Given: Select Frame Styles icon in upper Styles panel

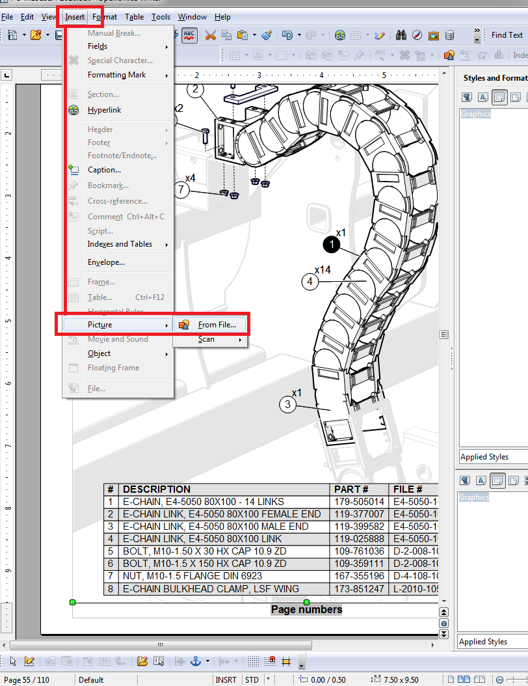Looking at the screenshot, I should 499,97.
